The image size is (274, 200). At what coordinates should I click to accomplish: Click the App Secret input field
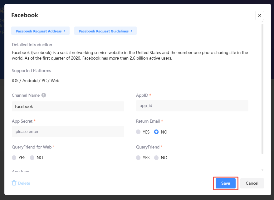click(x=68, y=131)
